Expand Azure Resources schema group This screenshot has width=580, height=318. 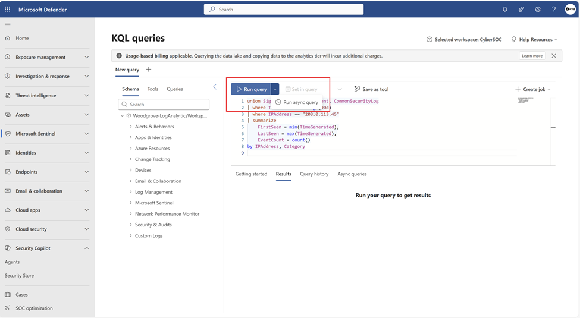click(x=130, y=148)
